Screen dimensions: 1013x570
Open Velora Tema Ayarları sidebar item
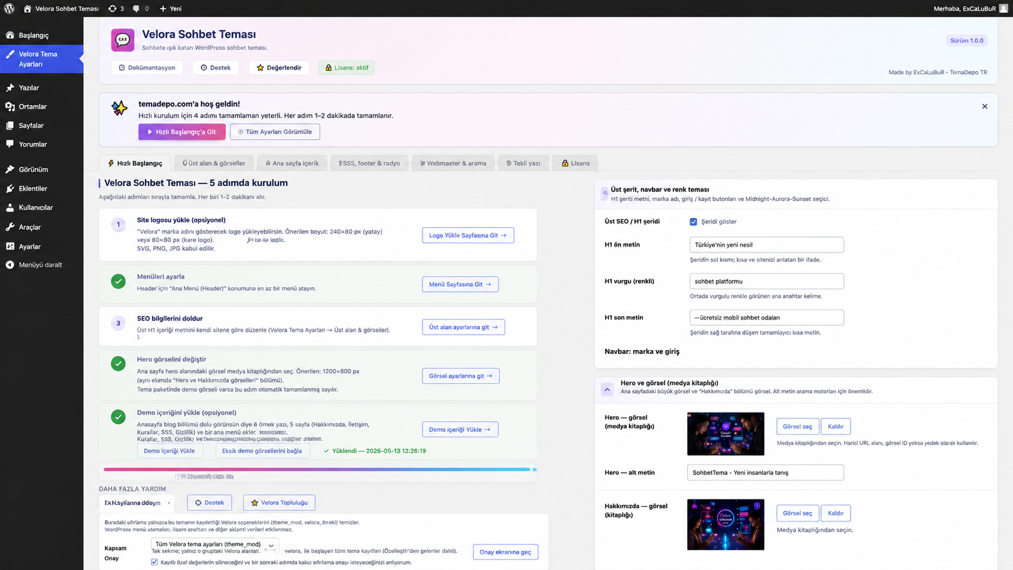point(42,59)
